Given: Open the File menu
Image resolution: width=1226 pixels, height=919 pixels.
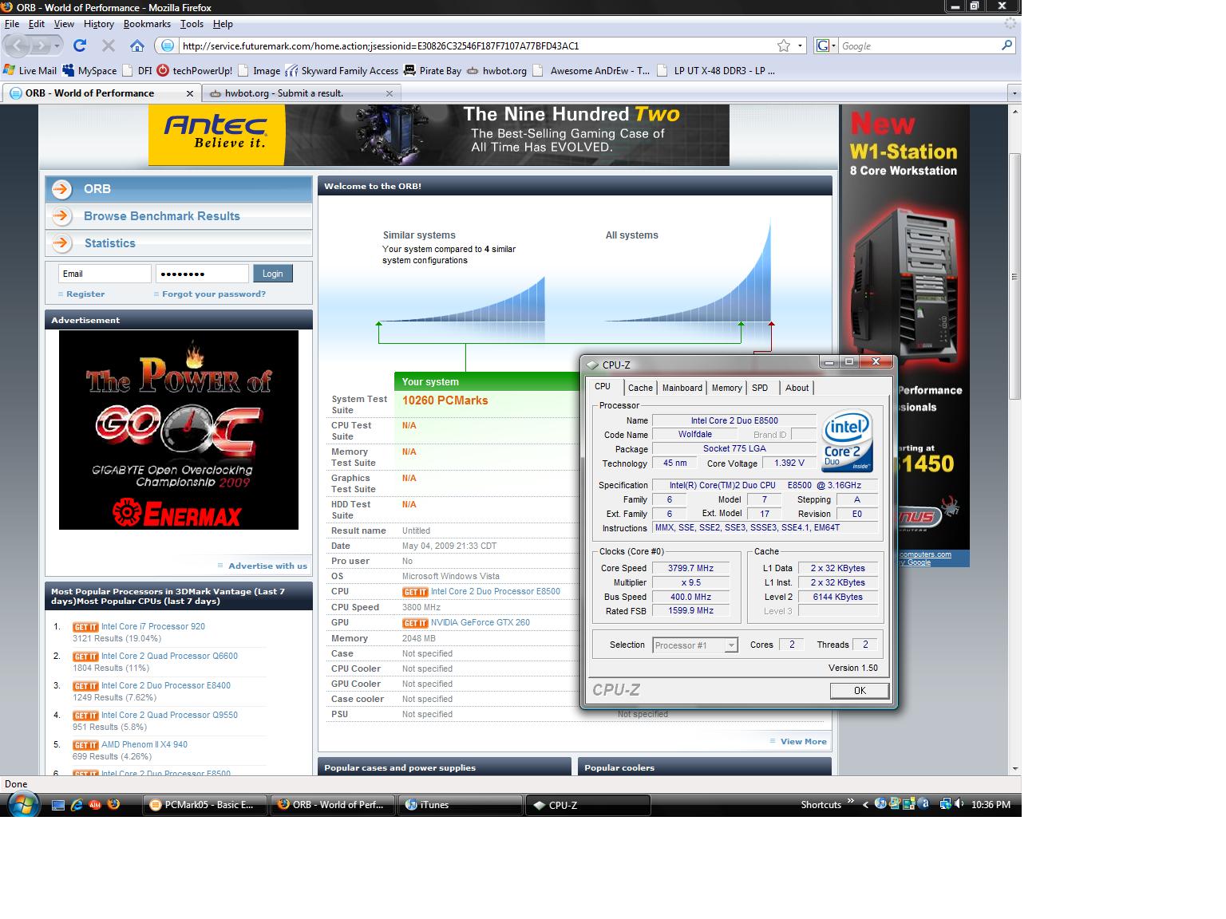Looking at the screenshot, I should [12, 24].
